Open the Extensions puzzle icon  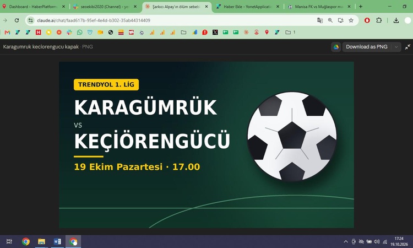(379, 20)
